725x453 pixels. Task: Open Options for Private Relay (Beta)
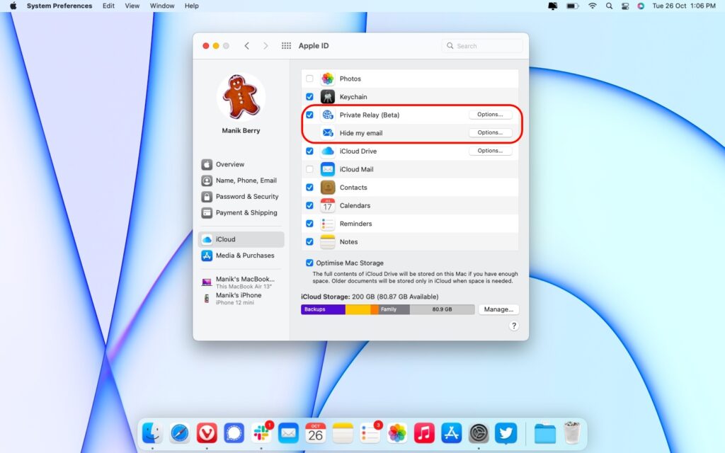pos(491,114)
